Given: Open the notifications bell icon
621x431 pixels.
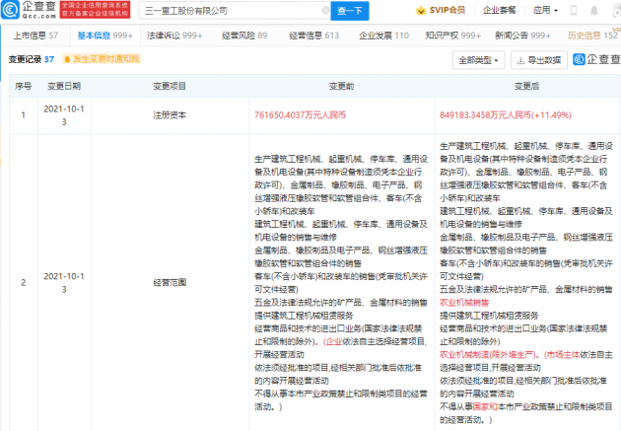Looking at the screenshot, I should pos(594,11).
